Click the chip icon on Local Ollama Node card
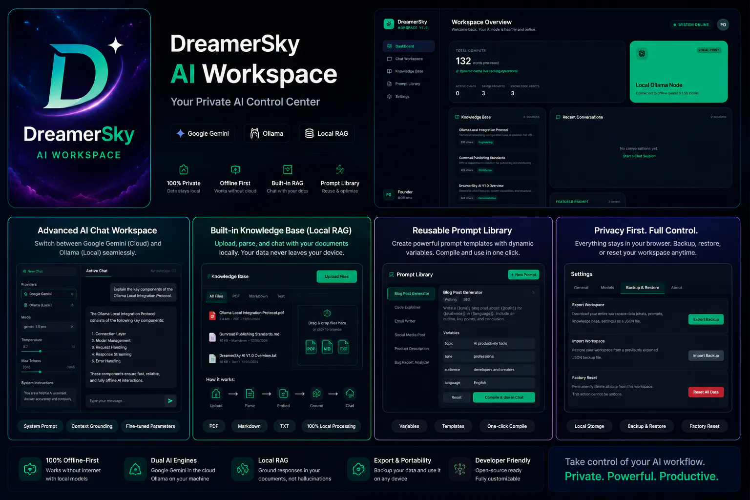This screenshot has height=500, width=750. pos(642,54)
